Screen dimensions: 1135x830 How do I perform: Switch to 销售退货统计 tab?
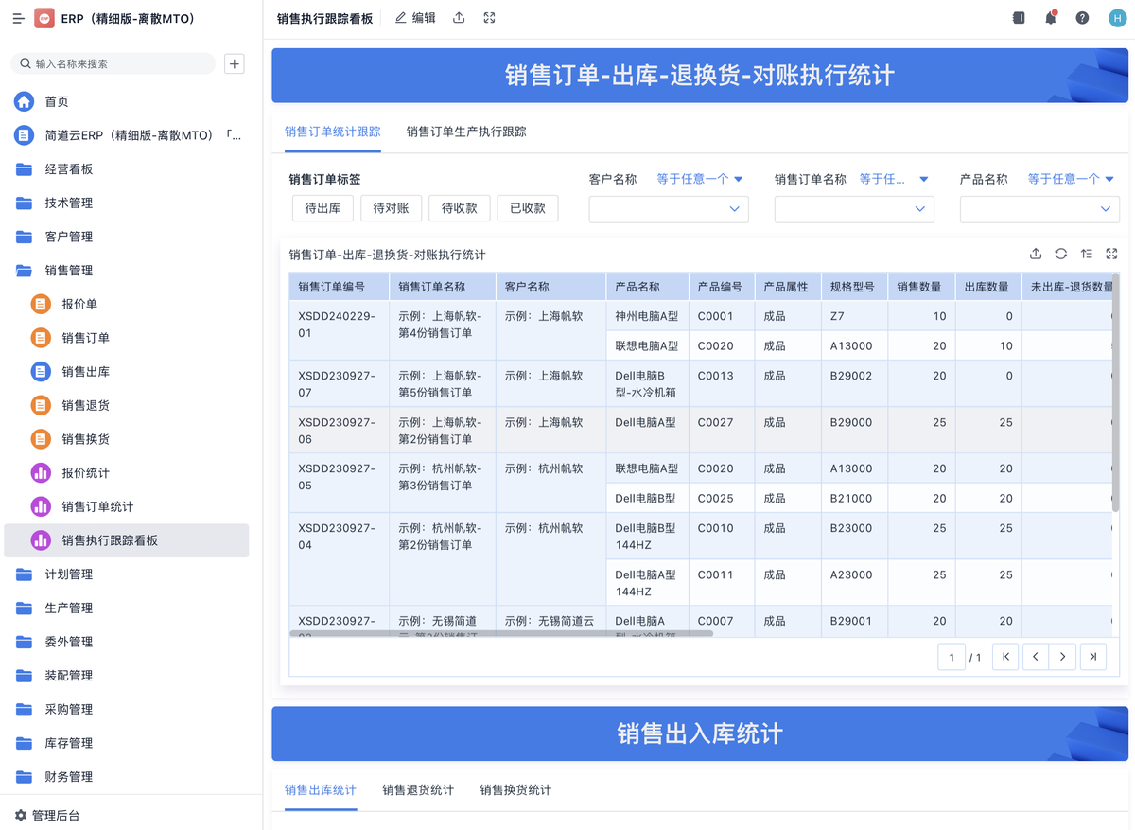click(418, 789)
